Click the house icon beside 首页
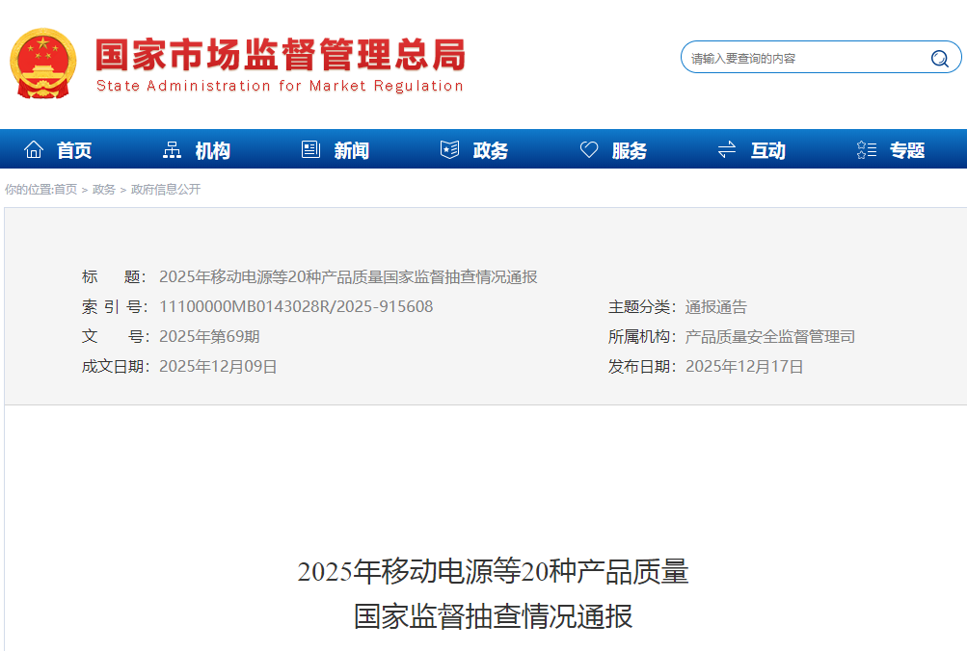 pos(34,149)
